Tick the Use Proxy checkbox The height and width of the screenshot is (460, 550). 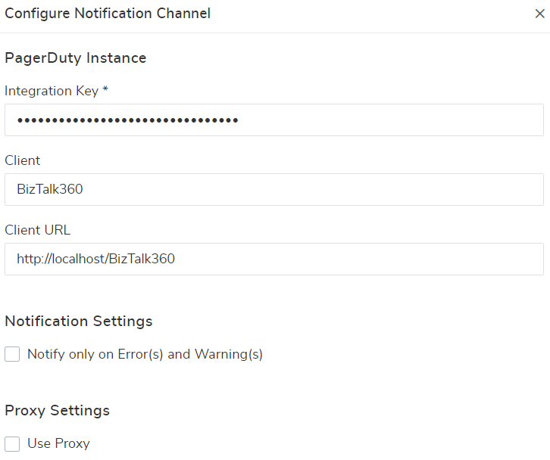(x=12, y=443)
